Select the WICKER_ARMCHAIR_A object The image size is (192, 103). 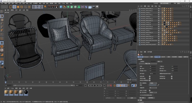point(147,9)
